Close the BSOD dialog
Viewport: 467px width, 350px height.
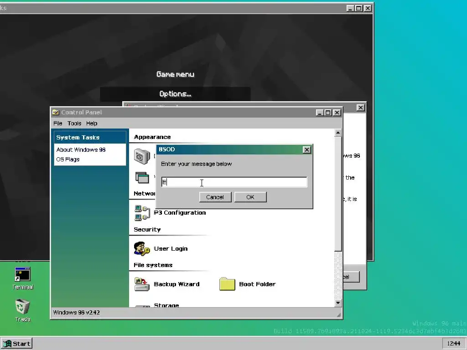(306, 149)
